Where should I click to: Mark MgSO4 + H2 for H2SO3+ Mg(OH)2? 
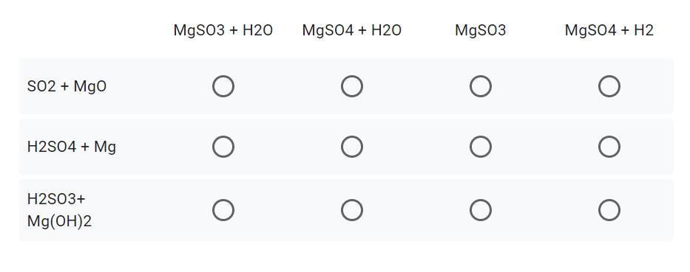coord(609,210)
